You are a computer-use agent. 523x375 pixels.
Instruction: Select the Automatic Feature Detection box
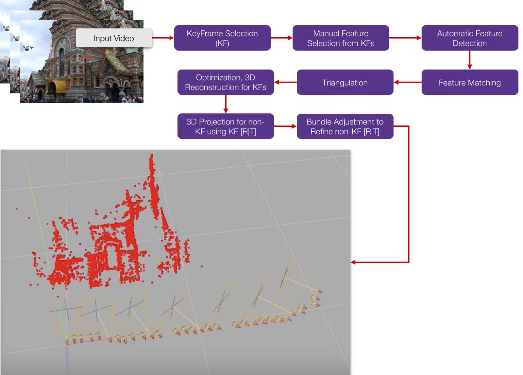[x=470, y=38]
